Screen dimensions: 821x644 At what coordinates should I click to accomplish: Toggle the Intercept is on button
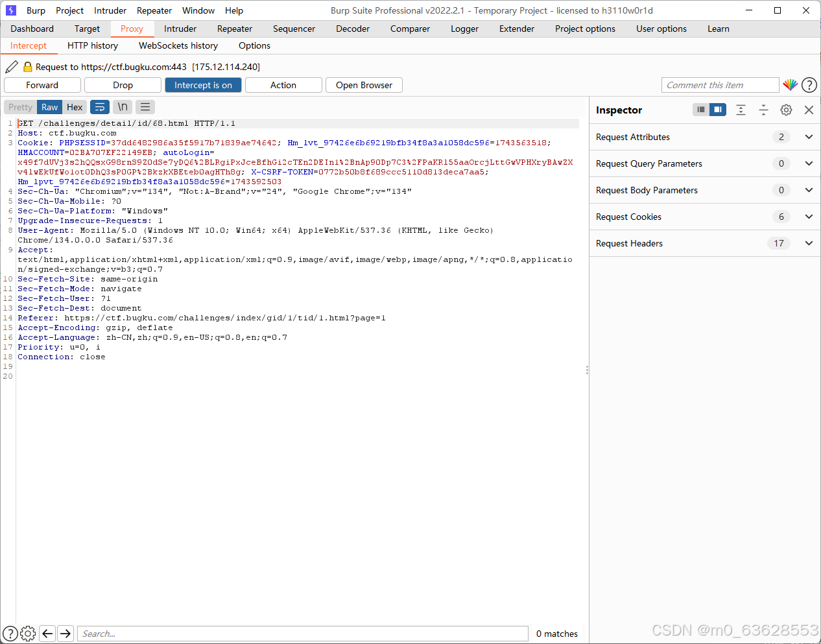pyautogui.click(x=203, y=85)
